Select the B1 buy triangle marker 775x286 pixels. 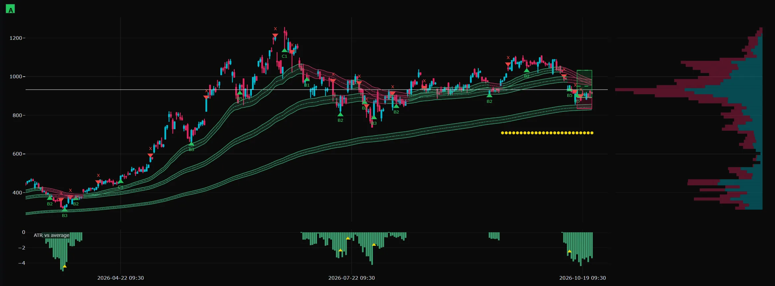pyautogui.click(x=307, y=79)
